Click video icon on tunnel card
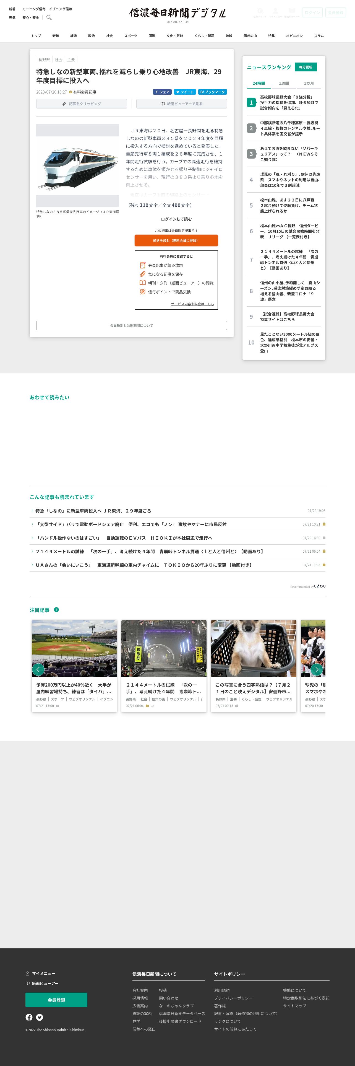 (x=153, y=706)
